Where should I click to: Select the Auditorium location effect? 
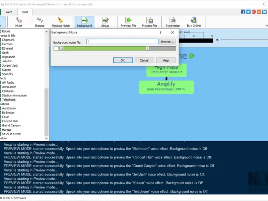pos(9,108)
